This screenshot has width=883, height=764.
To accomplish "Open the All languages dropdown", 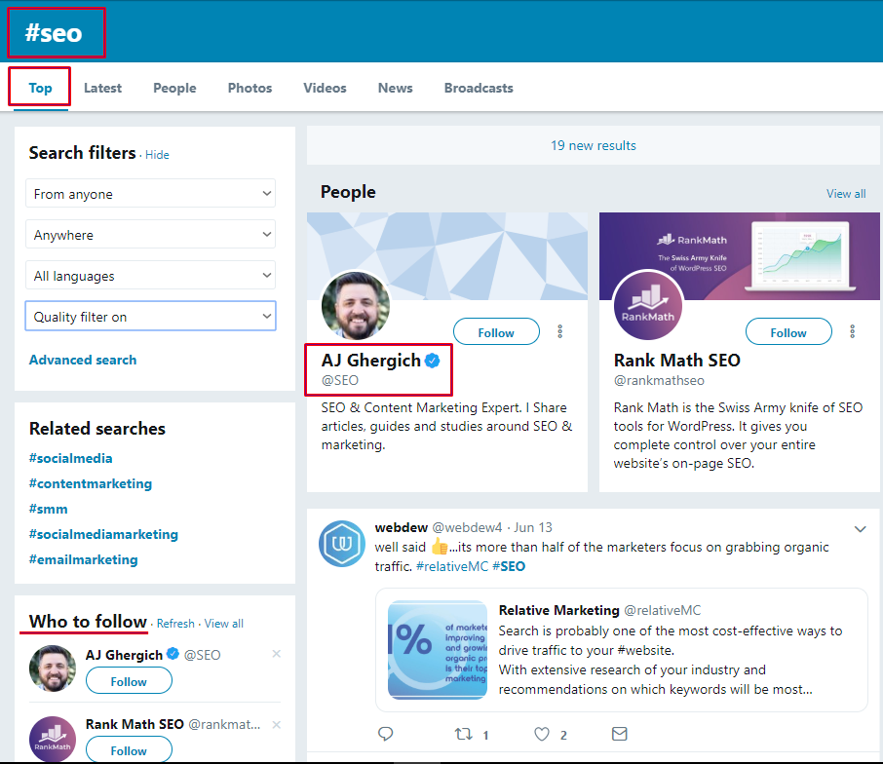I will (150, 276).
